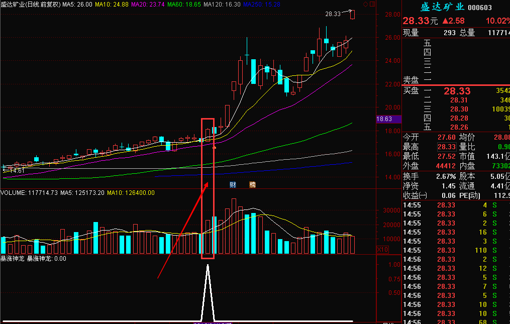Click bid one price 28.33
The height and width of the screenshot is (324, 510).
(457, 91)
